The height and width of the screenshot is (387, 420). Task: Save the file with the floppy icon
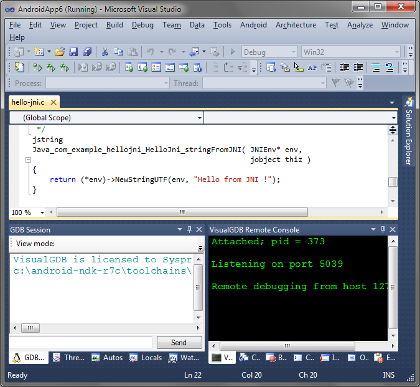73,52
